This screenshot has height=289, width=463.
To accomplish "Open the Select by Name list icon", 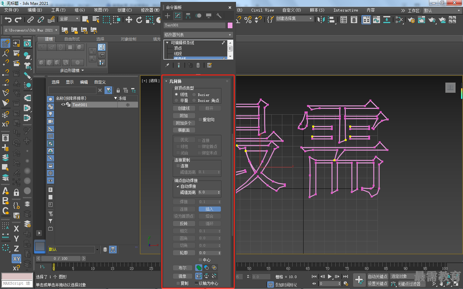I will [x=96, y=20].
